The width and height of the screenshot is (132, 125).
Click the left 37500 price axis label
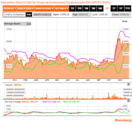coord(9,29)
